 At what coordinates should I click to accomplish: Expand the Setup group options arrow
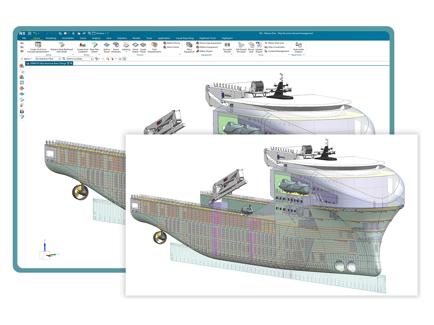(x=73, y=55)
